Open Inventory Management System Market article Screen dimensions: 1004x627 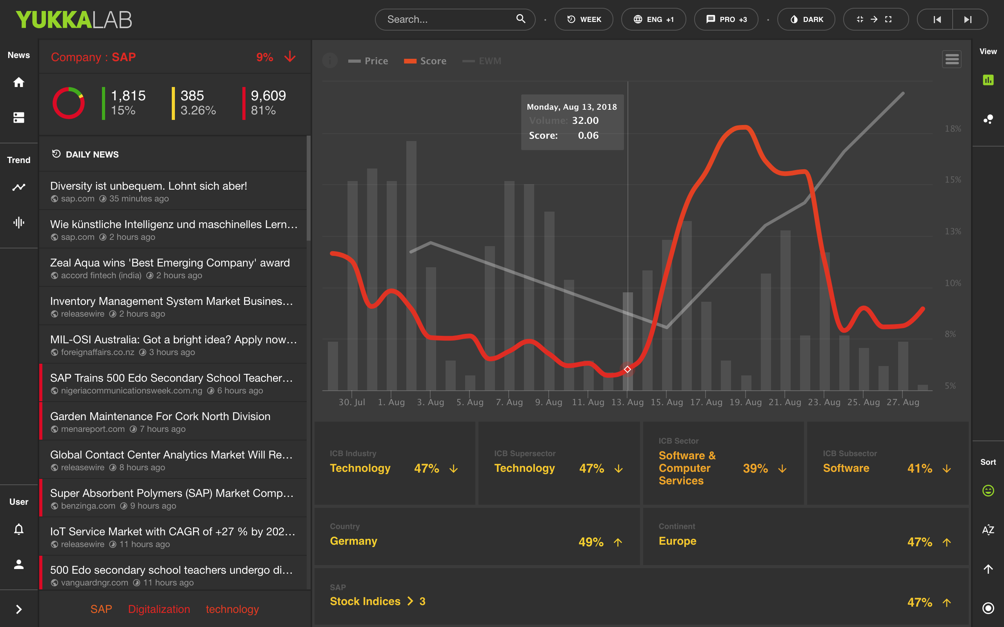pyautogui.click(x=173, y=306)
